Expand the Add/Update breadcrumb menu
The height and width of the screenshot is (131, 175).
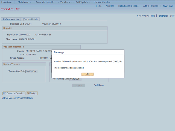coord(83,2)
